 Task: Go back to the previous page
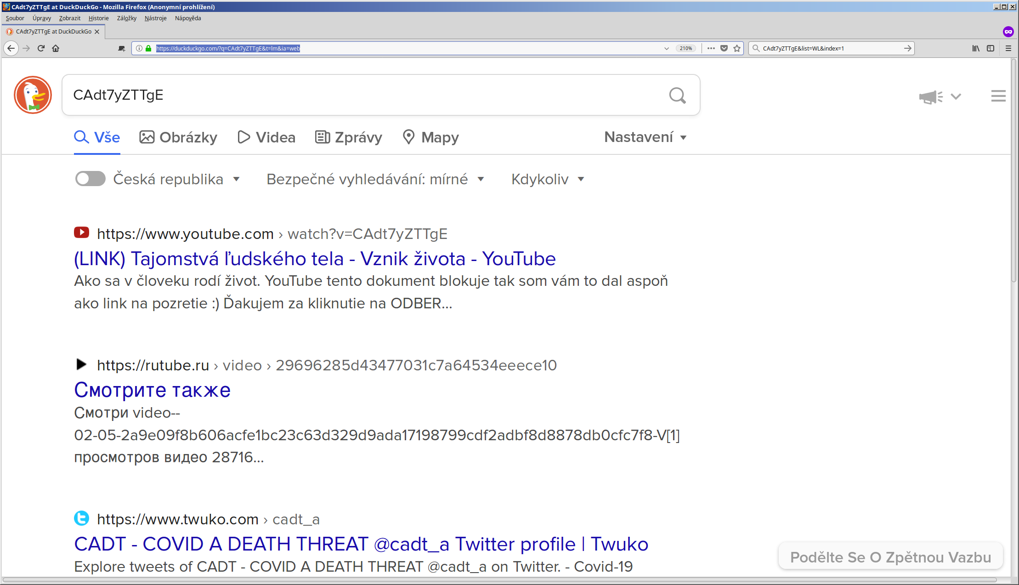pos(11,48)
